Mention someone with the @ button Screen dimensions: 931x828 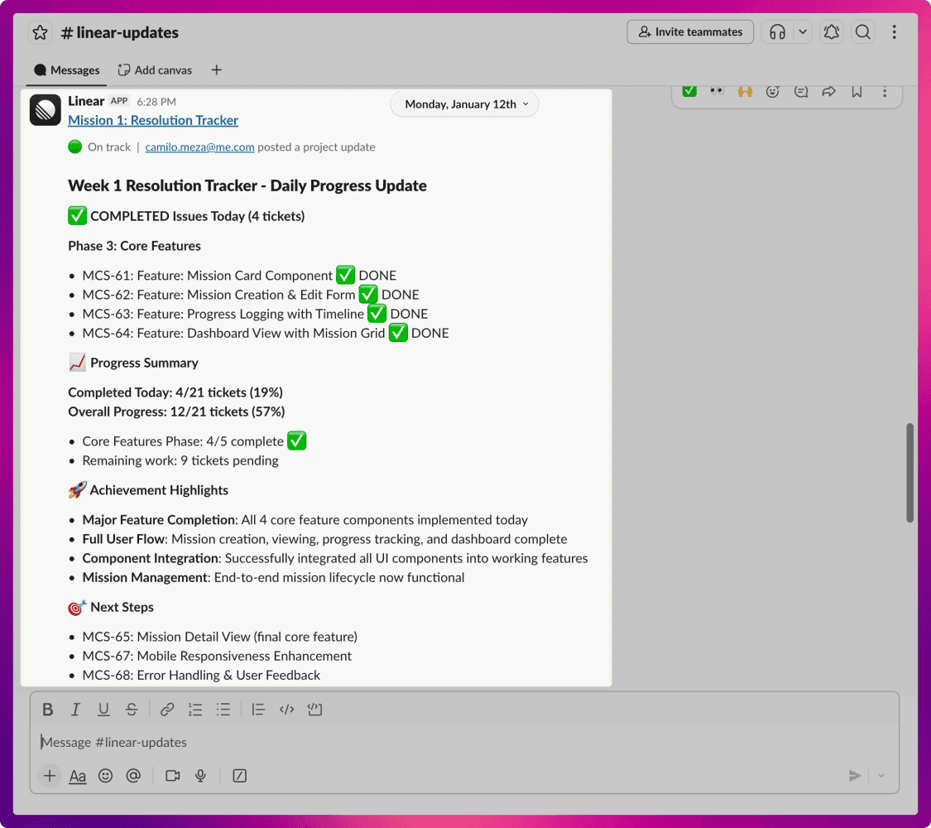(133, 776)
